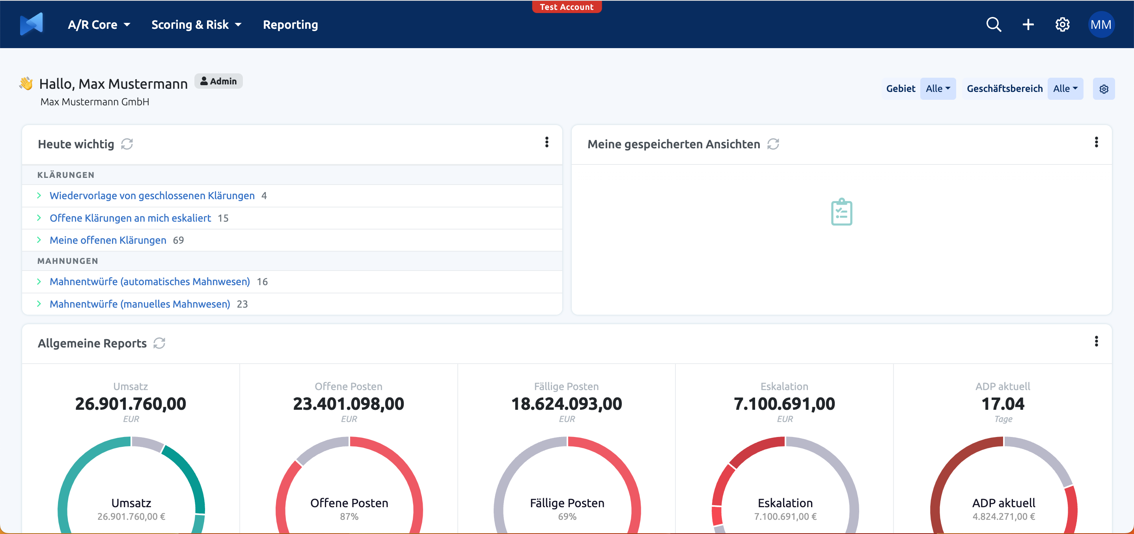Click the Hallo, Max Mustermann greeting
Image resolution: width=1134 pixels, height=534 pixels.
[x=114, y=84]
